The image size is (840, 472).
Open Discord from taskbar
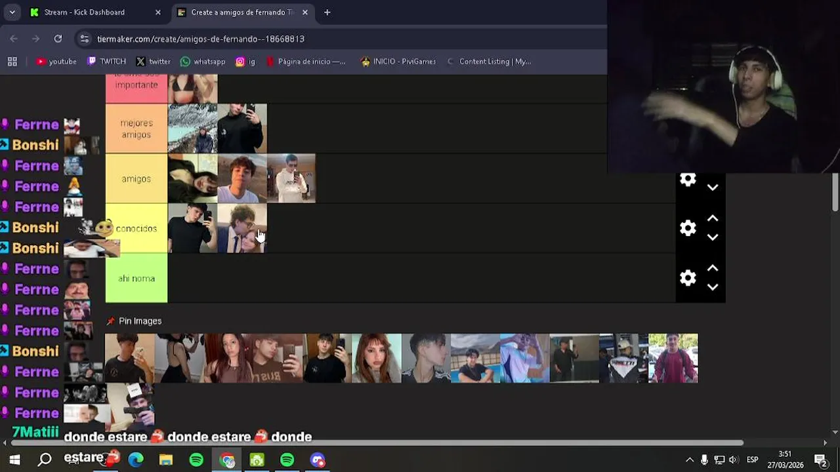click(318, 460)
